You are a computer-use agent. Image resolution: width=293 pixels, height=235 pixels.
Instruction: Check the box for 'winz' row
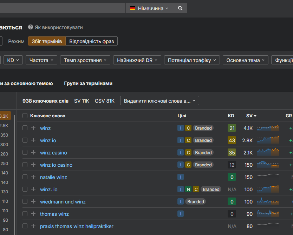[25, 128]
